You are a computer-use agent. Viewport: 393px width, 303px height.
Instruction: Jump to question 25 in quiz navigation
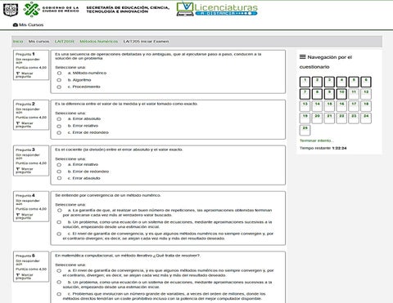tap(305, 130)
